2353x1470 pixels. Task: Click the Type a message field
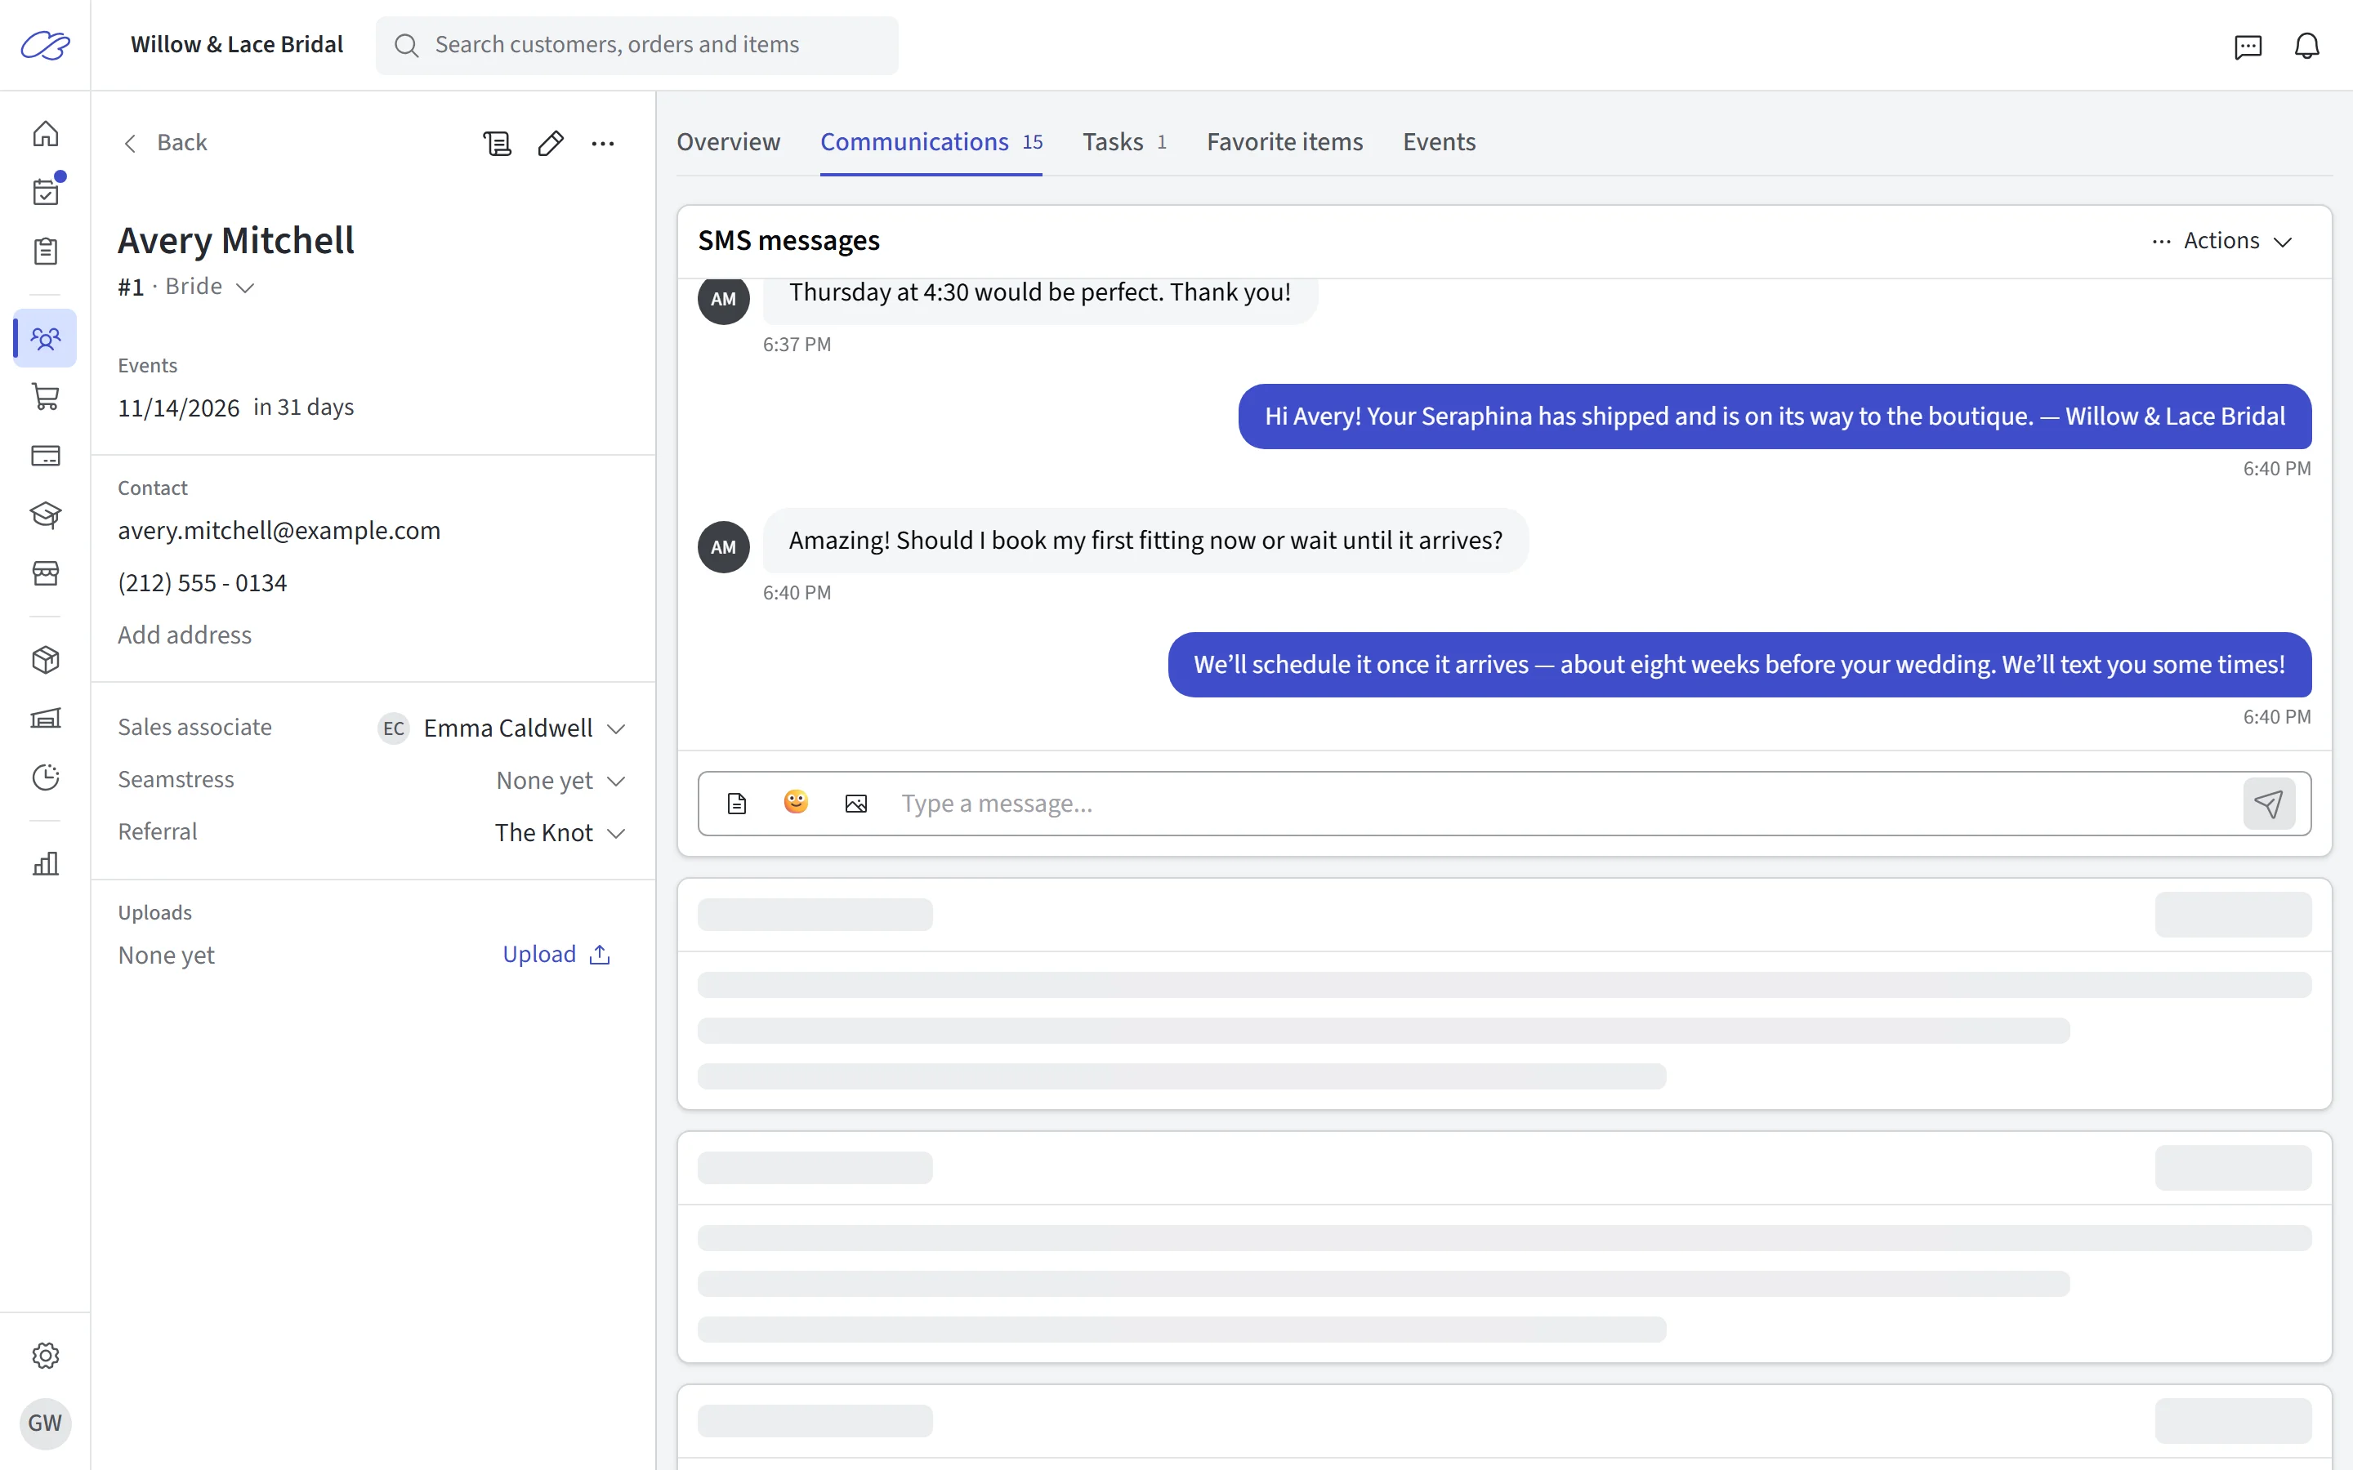coord(1564,803)
